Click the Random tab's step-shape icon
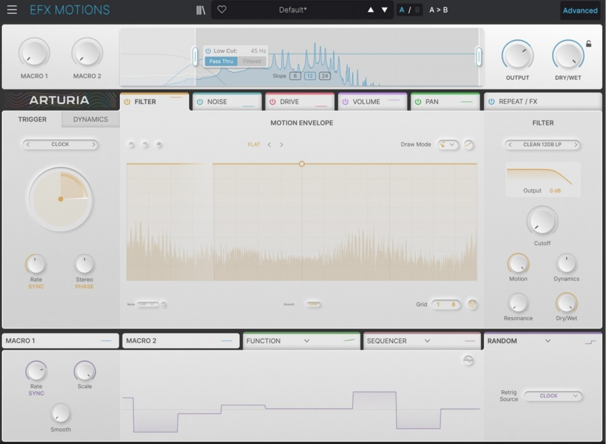Viewport: 606px width, 444px height. [590, 342]
